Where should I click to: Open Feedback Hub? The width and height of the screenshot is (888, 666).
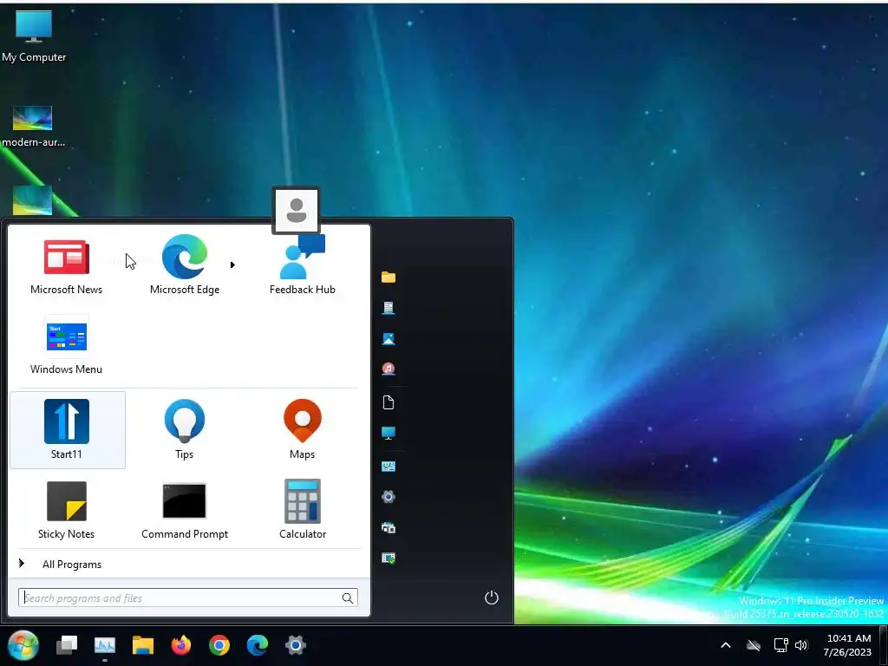(x=303, y=265)
